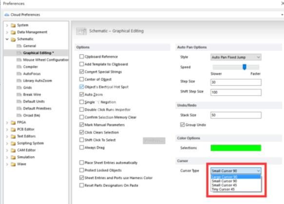Expand the FPGA tree node
Screen dimensions: 284x204
[7, 122]
